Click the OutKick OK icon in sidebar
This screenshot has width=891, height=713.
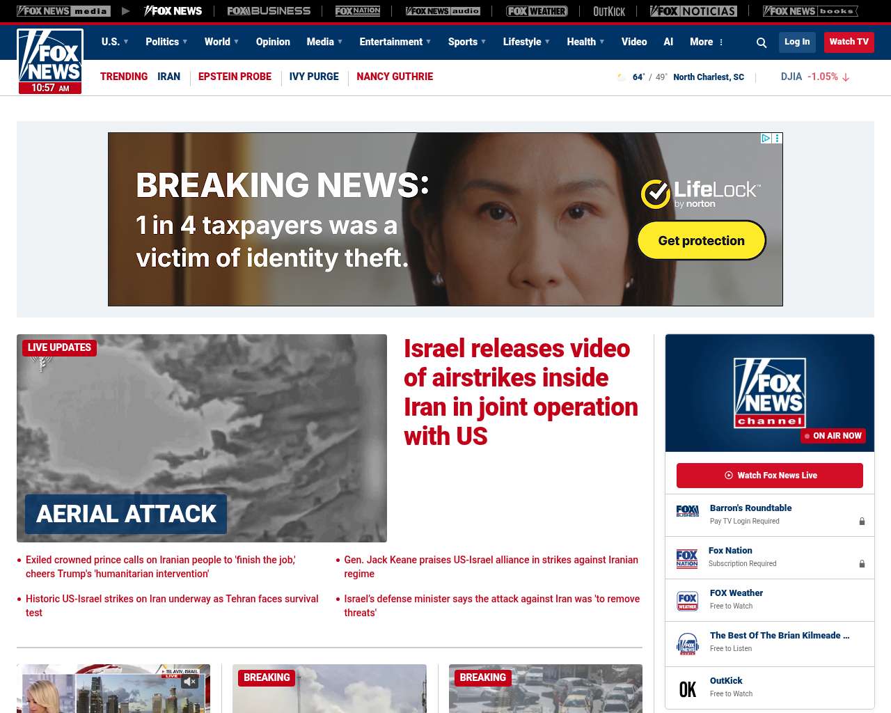click(688, 689)
